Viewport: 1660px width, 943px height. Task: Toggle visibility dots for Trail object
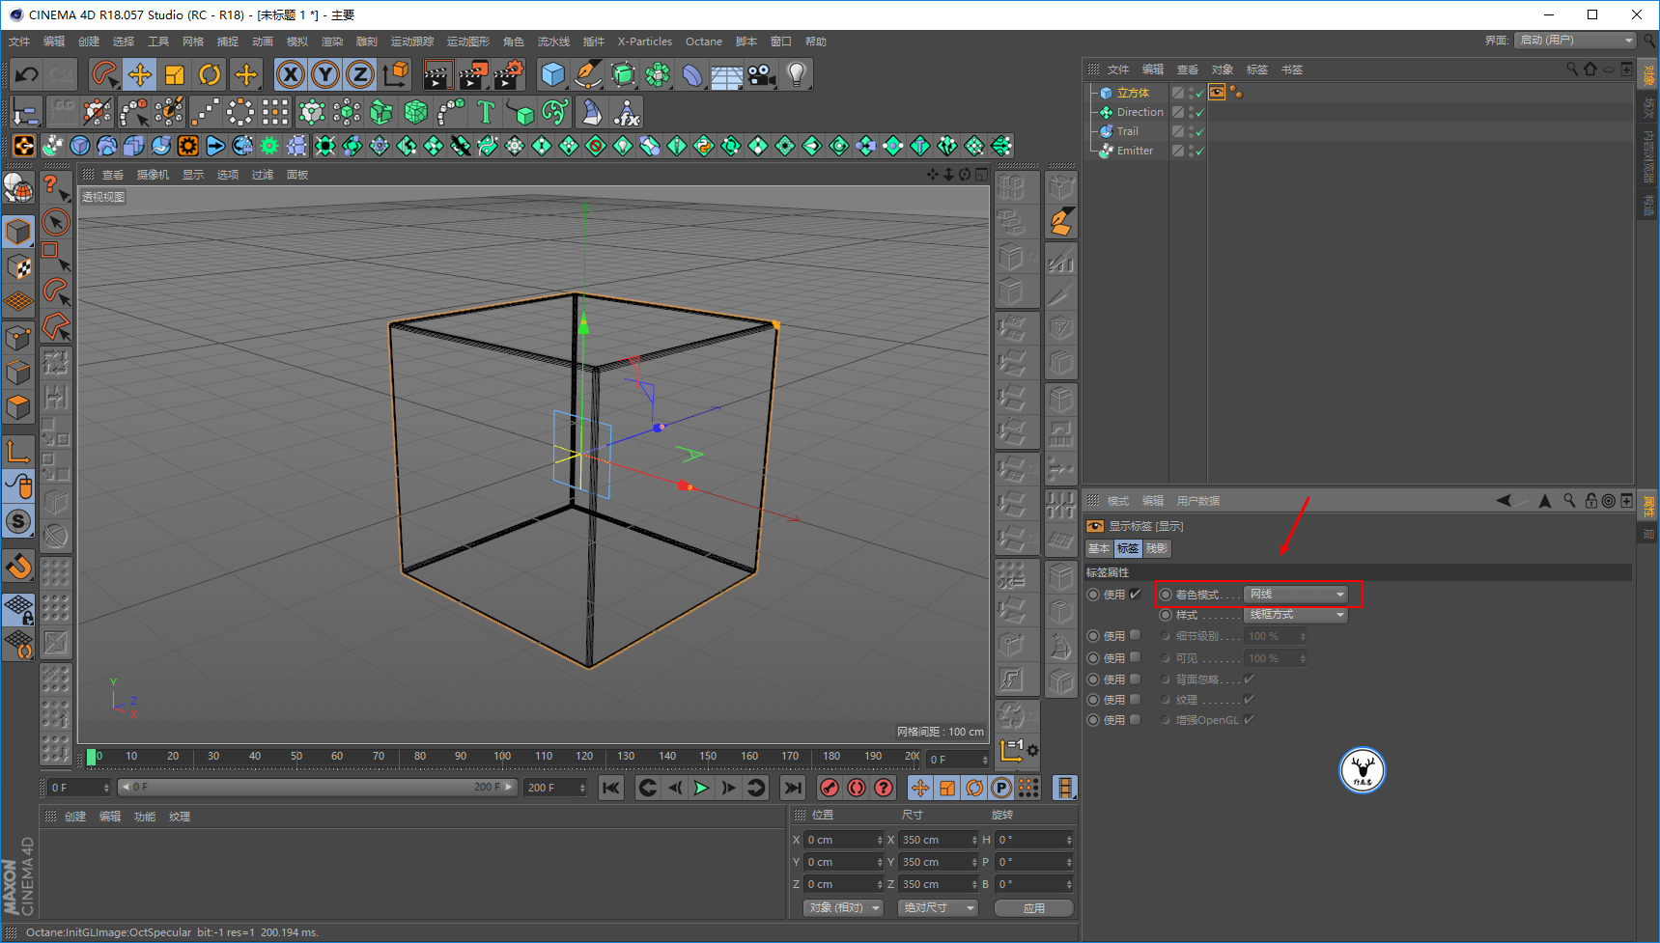(x=1191, y=131)
